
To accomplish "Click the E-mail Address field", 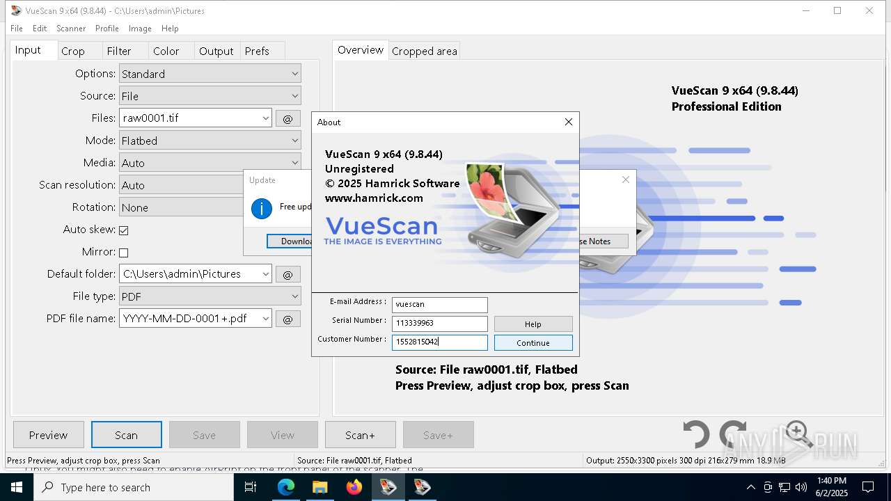I will point(440,305).
